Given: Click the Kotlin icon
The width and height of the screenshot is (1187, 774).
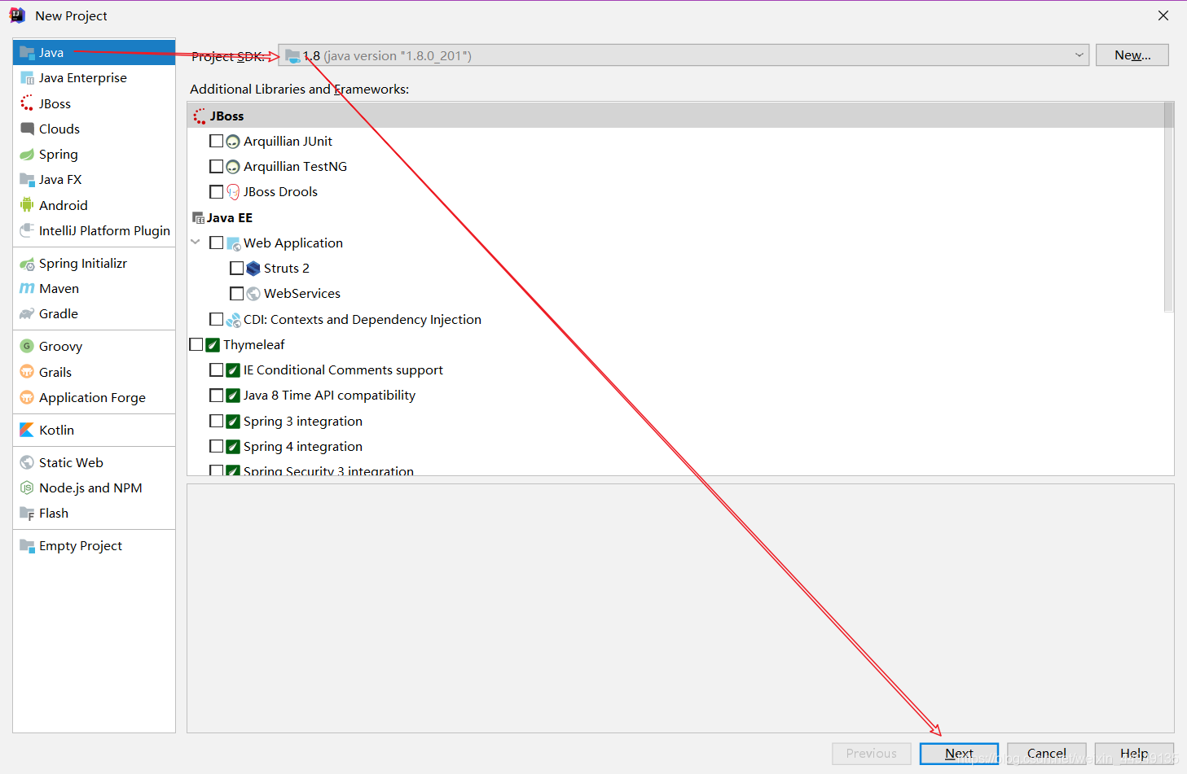Looking at the screenshot, I should 27,430.
